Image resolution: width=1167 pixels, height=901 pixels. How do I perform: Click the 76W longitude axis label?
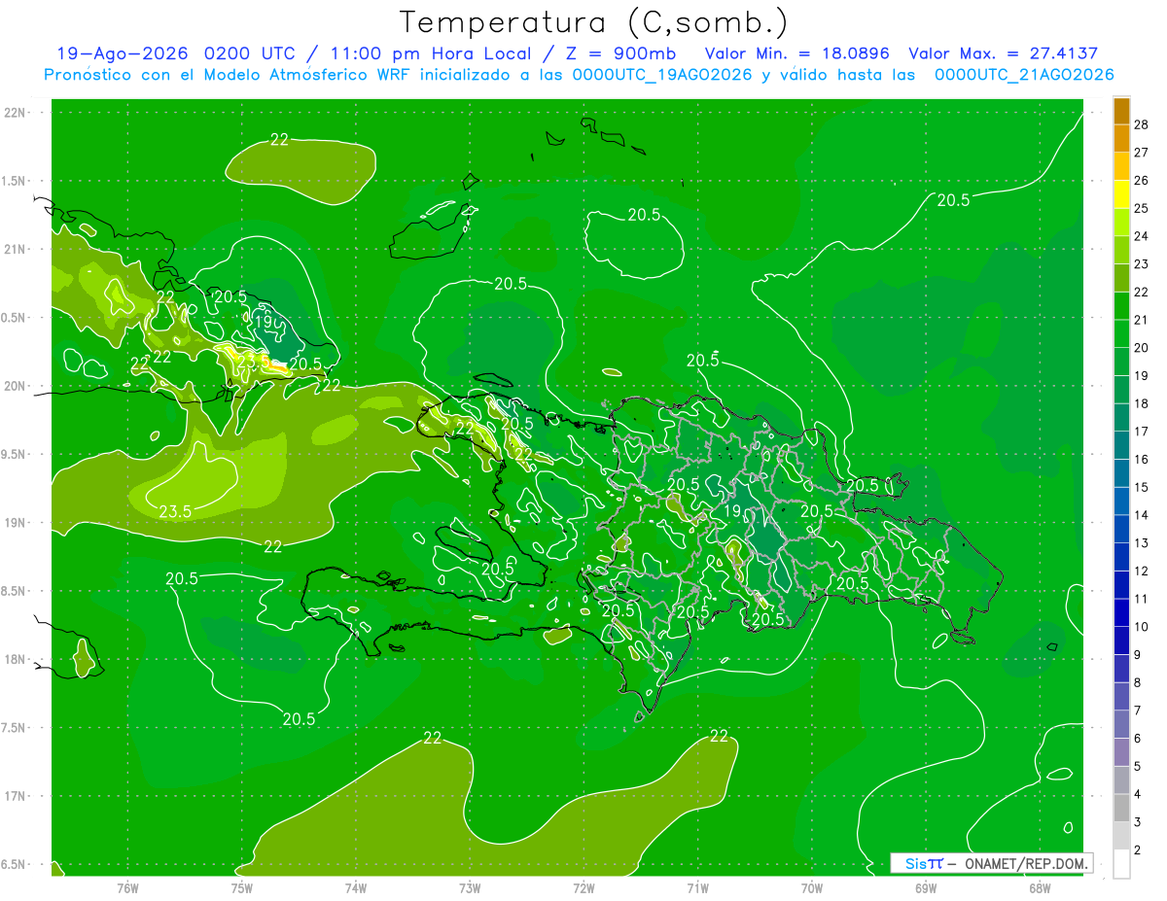(127, 888)
